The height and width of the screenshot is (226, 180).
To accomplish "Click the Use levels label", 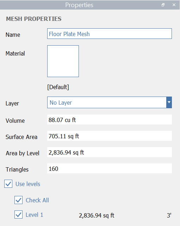I will pyautogui.click(x=28, y=184).
